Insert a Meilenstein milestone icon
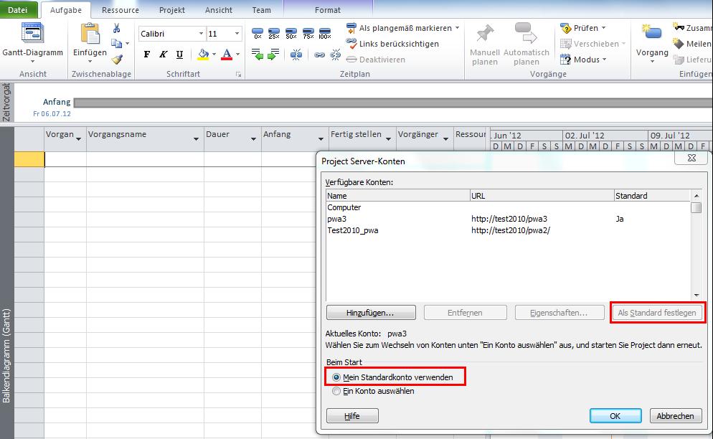 679,44
